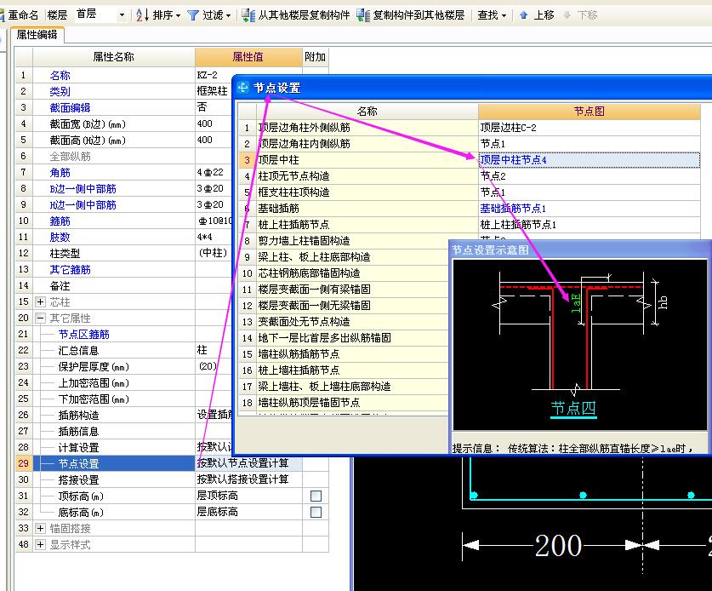Click the 节点四 diagram label
Image resolution: width=712 pixels, height=591 pixels.
point(573,408)
